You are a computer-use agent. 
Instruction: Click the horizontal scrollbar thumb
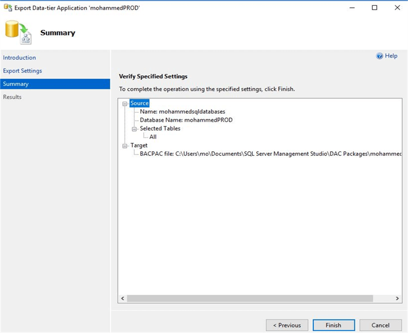(249, 299)
